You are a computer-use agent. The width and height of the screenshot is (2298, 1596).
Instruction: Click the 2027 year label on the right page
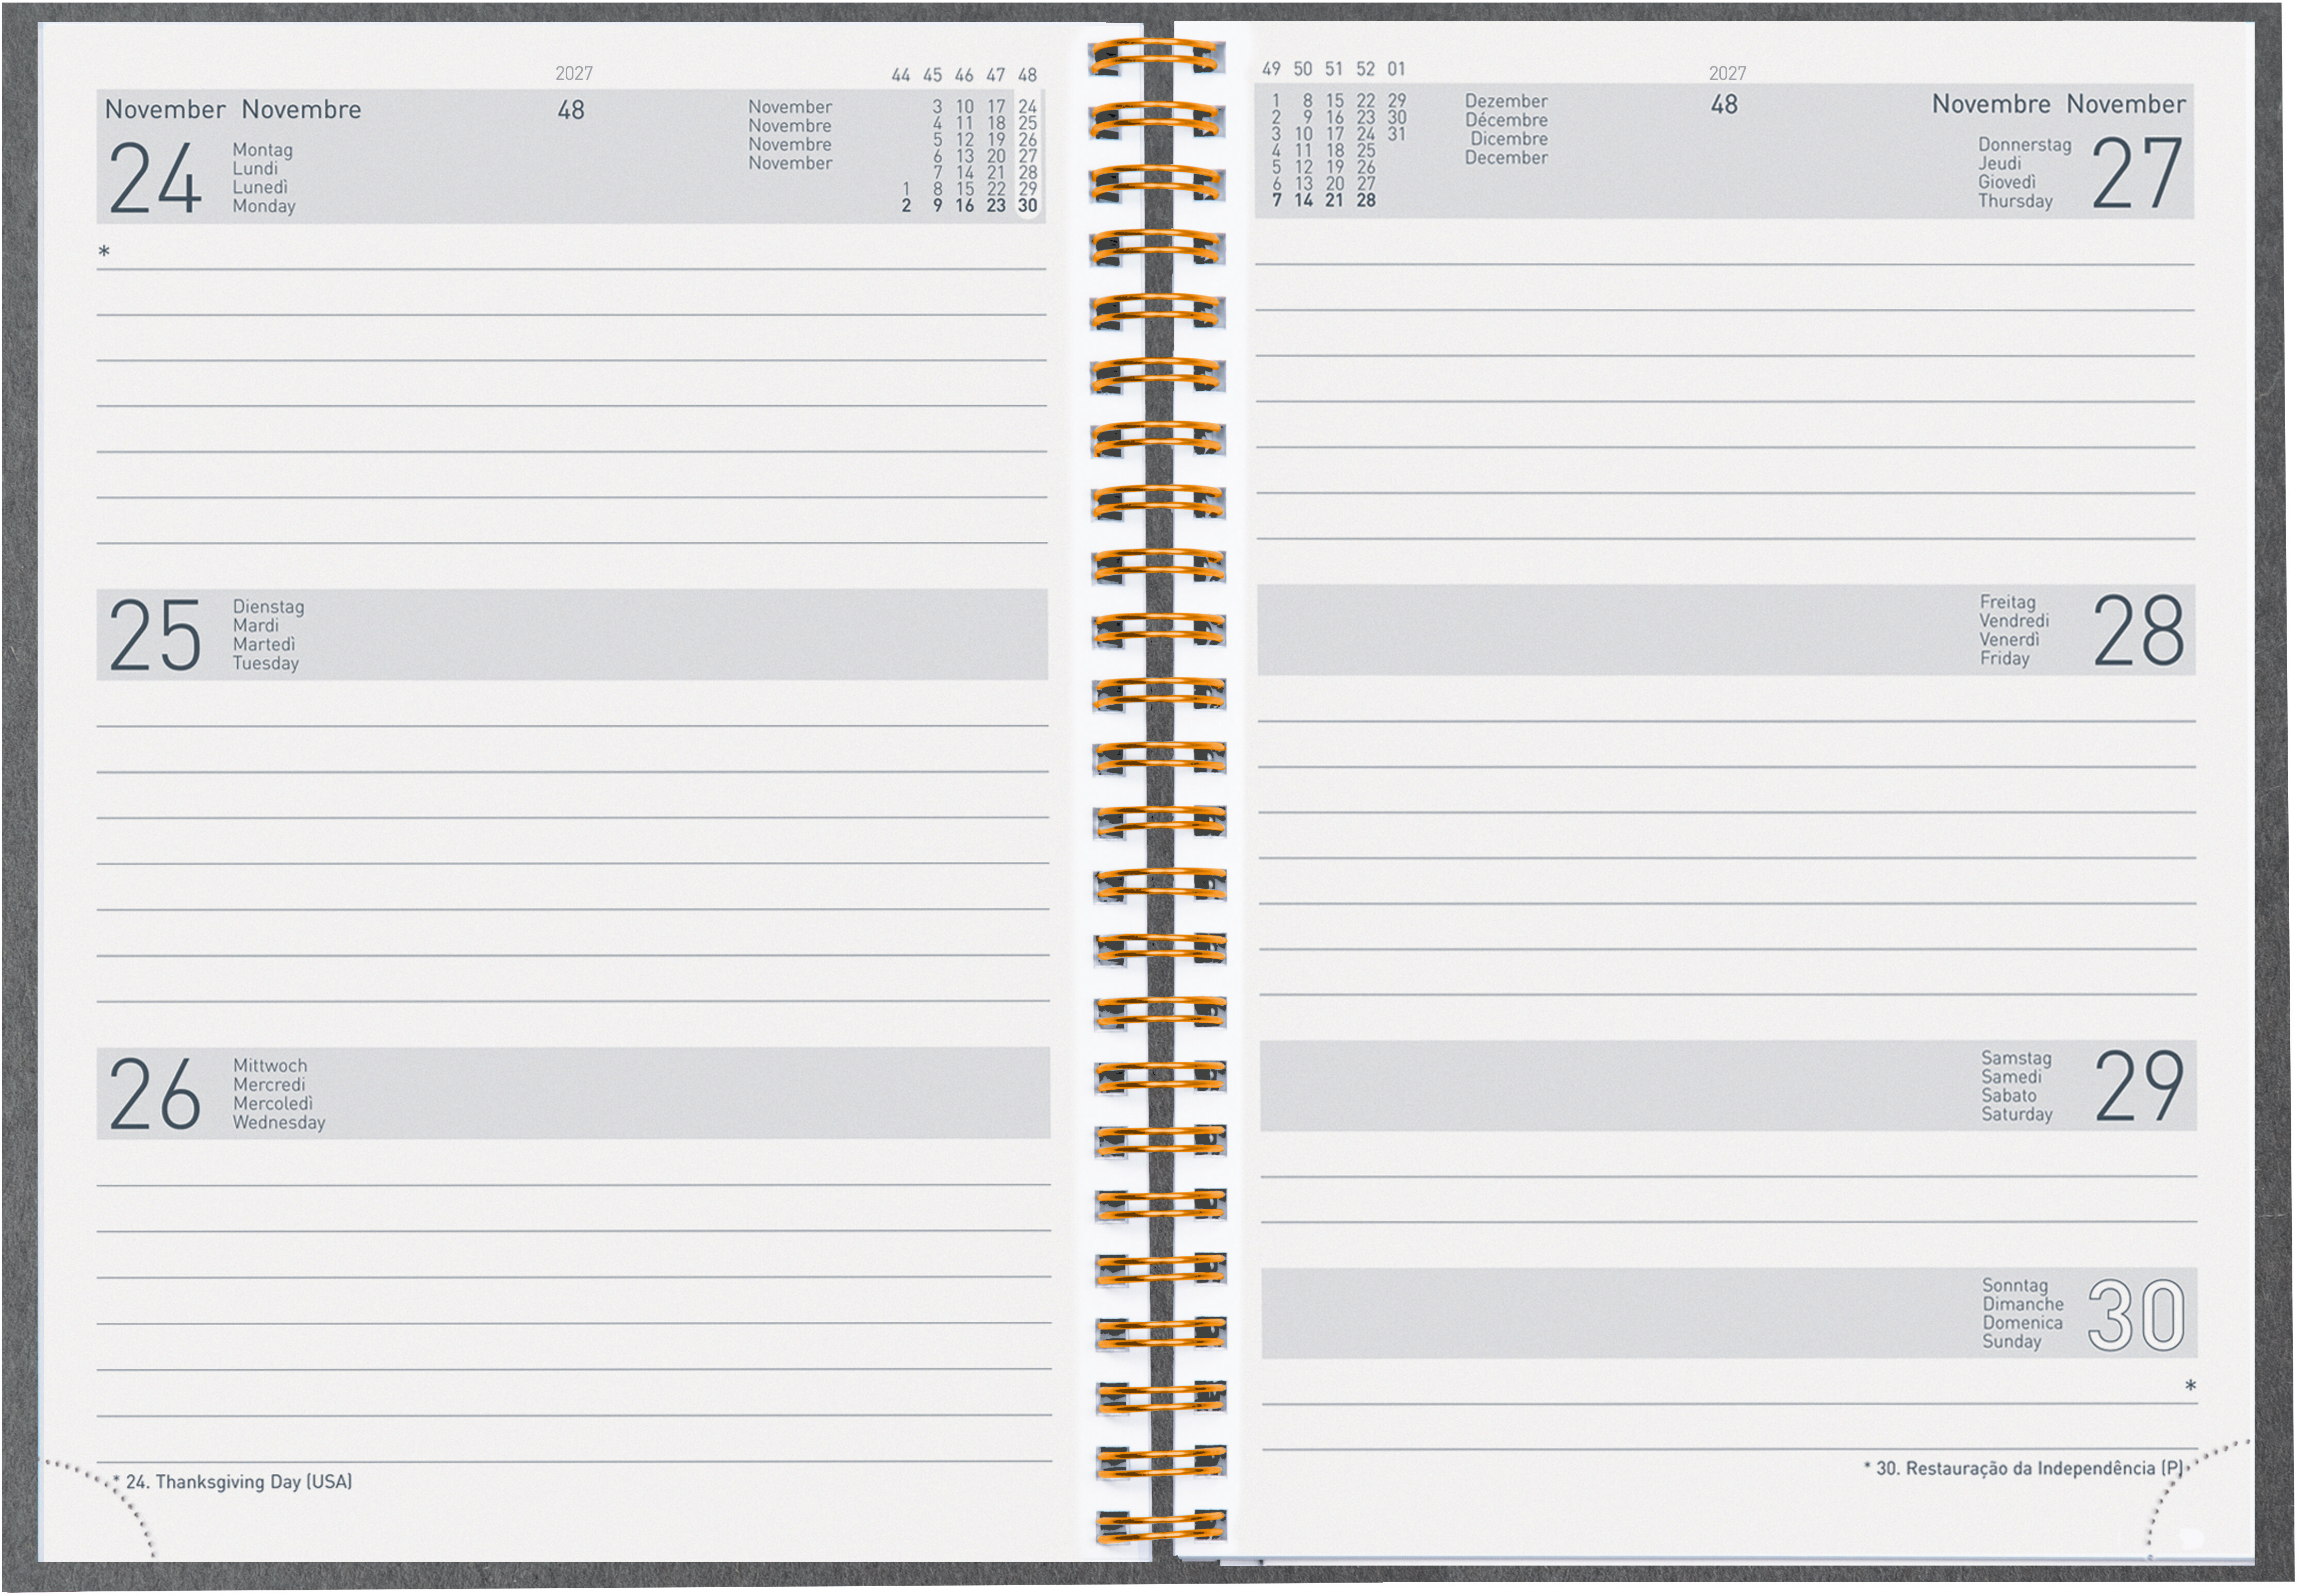[1727, 73]
